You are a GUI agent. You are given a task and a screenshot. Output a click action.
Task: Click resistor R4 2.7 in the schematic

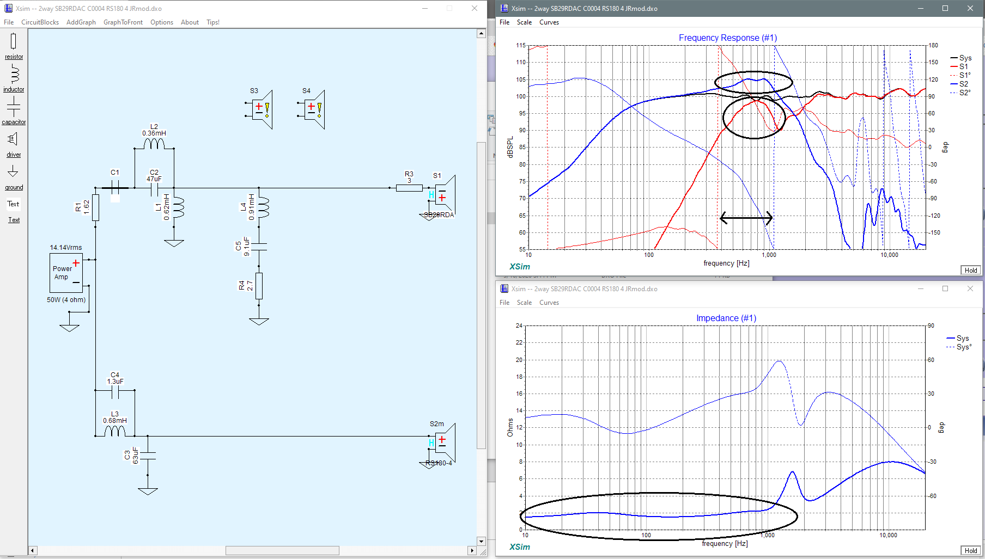click(x=259, y=286)
